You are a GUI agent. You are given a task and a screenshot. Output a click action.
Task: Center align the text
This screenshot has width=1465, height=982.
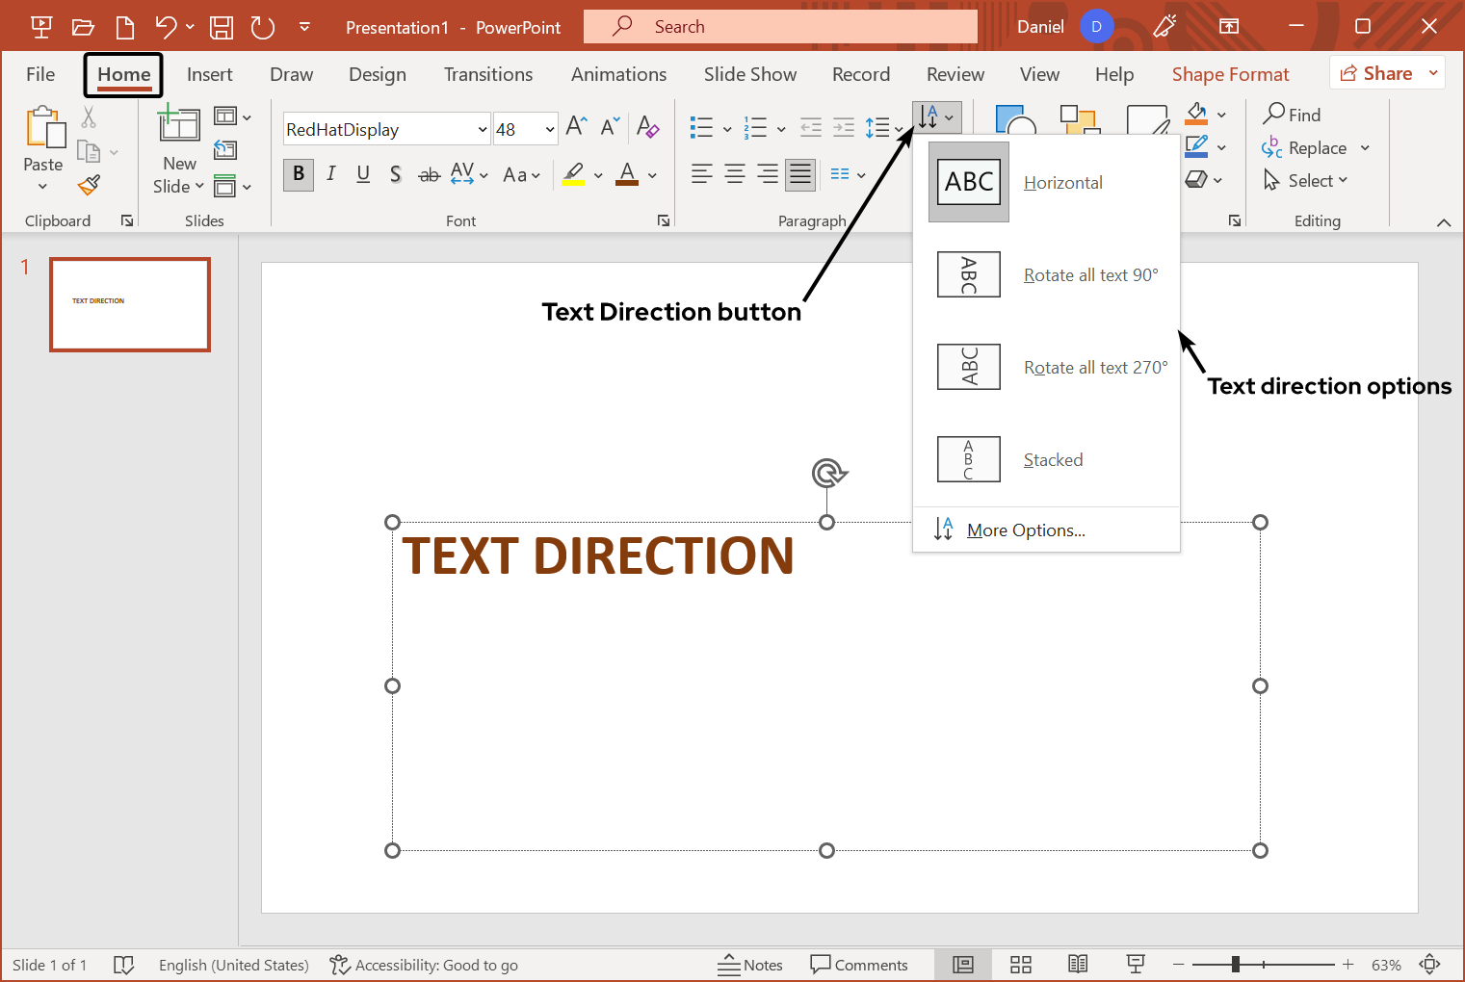pos(734,174)
